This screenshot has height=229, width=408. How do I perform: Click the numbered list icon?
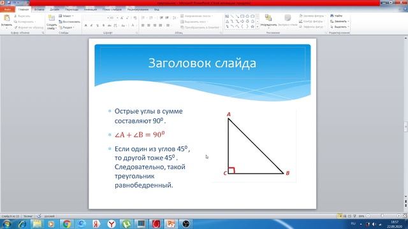click(152, 18)
